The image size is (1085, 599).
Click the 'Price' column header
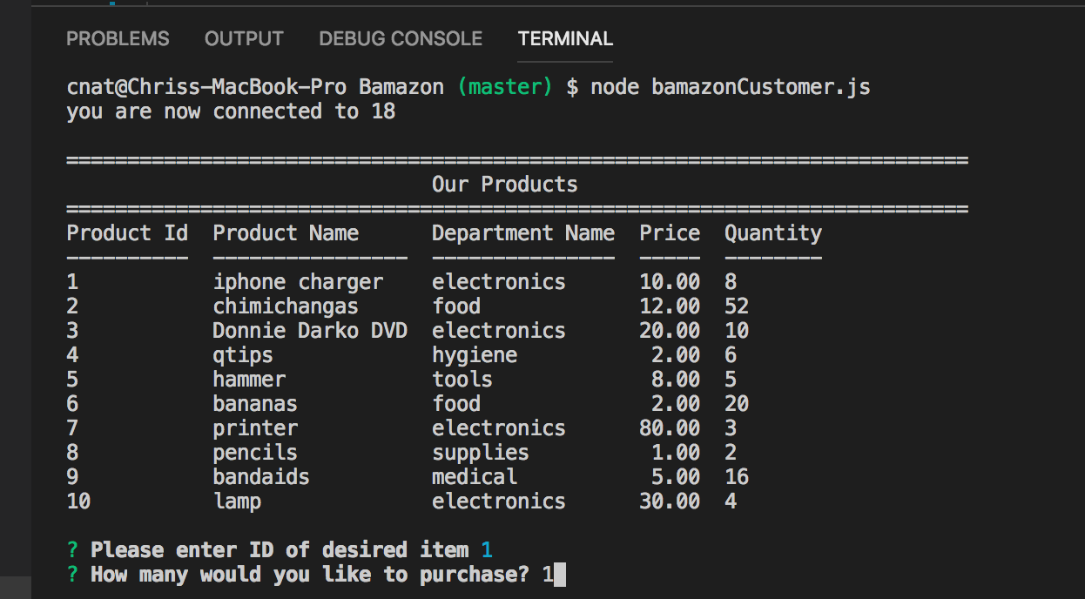pyautogui.click(x=669, y=233)
